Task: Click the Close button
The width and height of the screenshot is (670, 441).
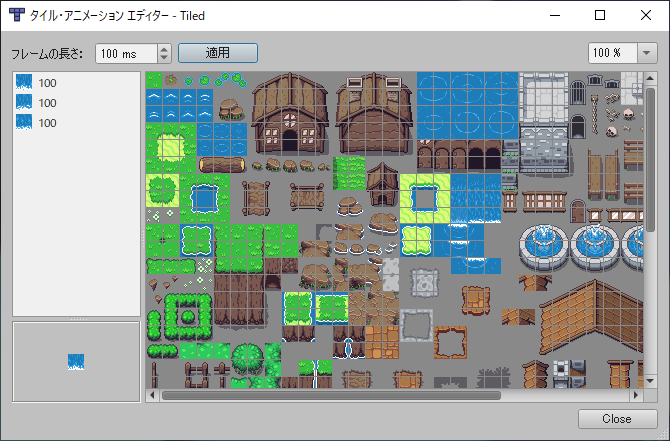Action: (x=617, y=419)
